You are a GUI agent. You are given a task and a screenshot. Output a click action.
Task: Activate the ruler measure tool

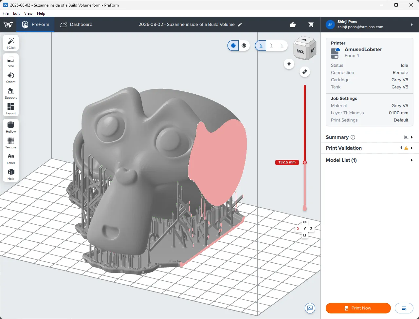tap(305, 72)
